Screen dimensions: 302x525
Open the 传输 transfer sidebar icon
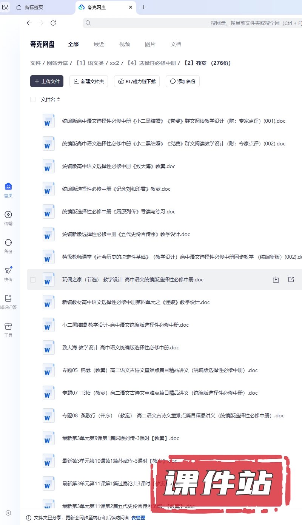coord(8,215)
